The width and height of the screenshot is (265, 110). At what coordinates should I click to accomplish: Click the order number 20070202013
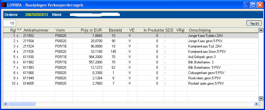click(x=37, y=15)
